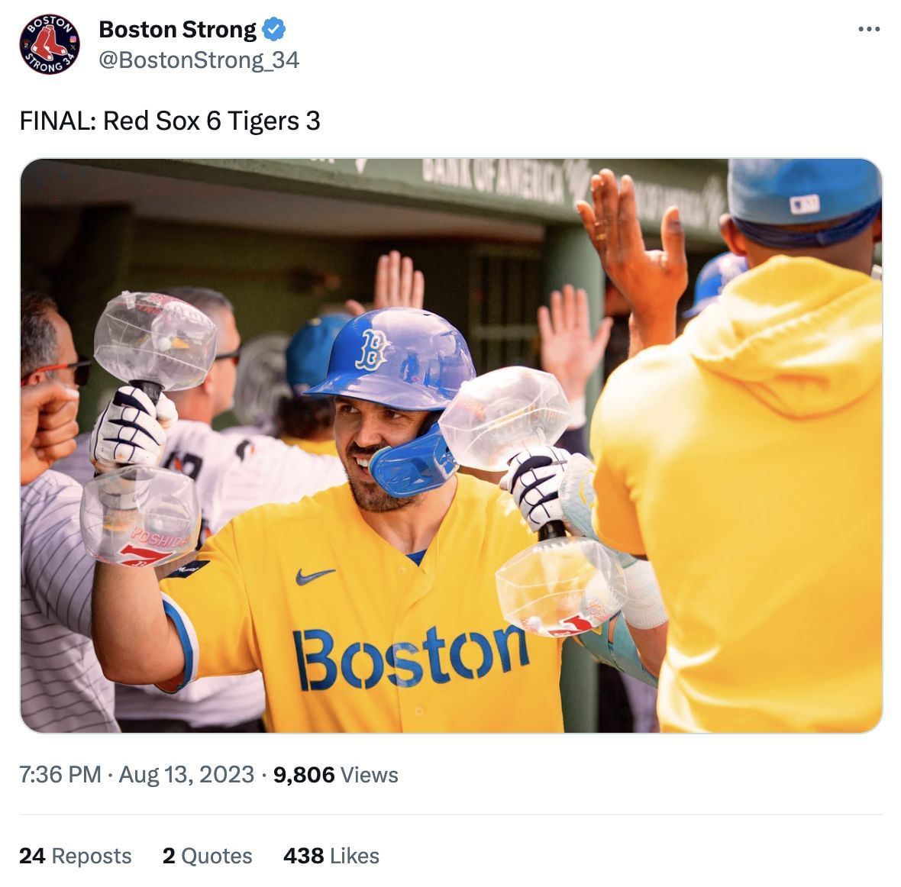Click the B logo on the blue helmet
901x887 pixels.
point(375,348)
